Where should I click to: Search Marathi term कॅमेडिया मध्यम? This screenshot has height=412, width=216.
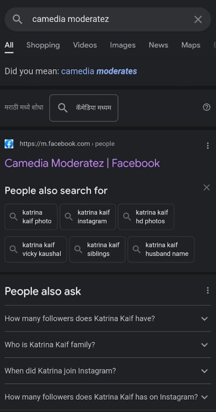(84, 108)
